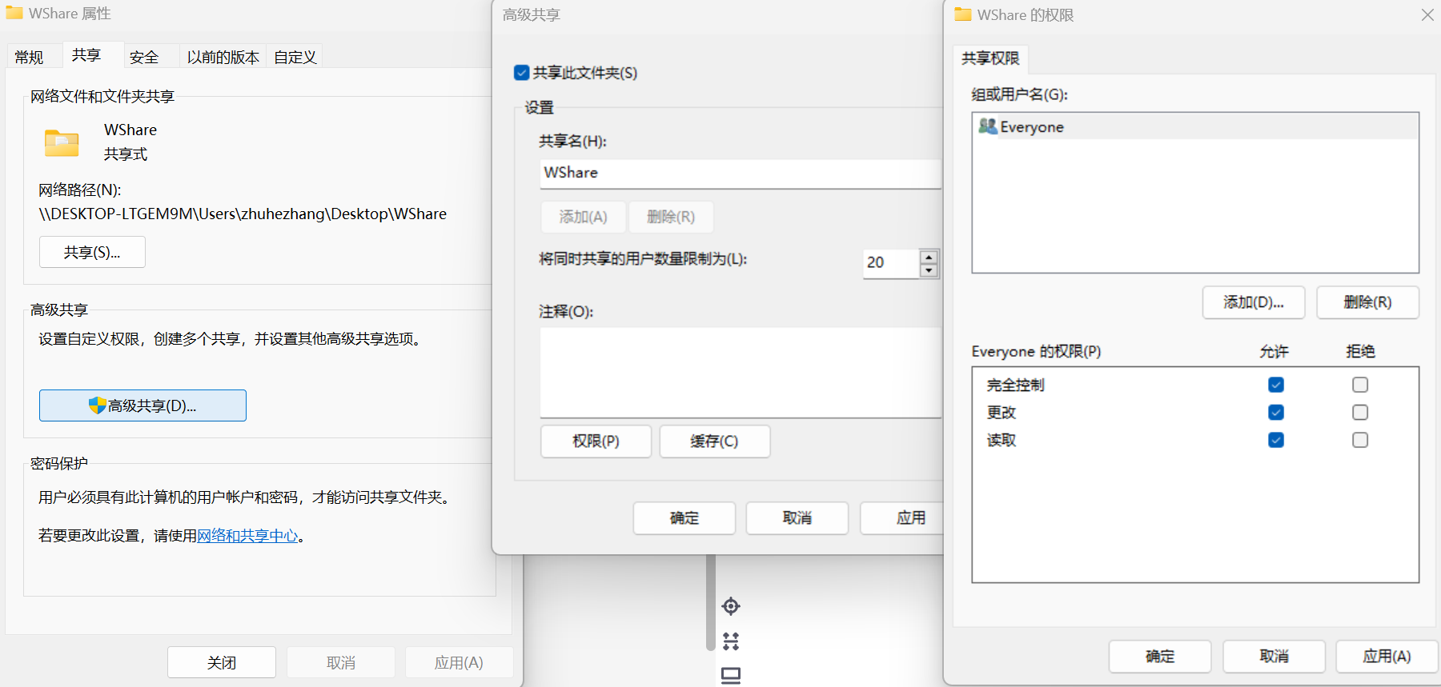Switch to the 安全 tab
Viewport: 1441px width, 687px height.
144,57
